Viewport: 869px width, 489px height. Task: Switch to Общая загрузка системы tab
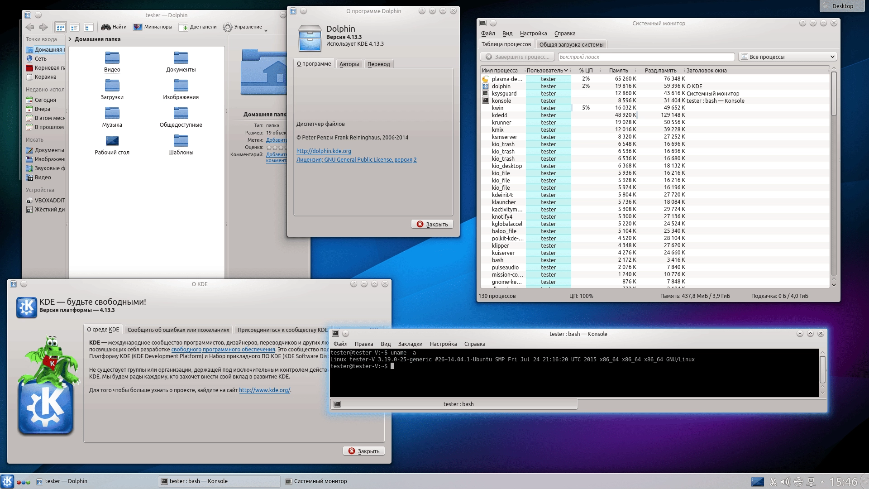click(x=571, y=44)
